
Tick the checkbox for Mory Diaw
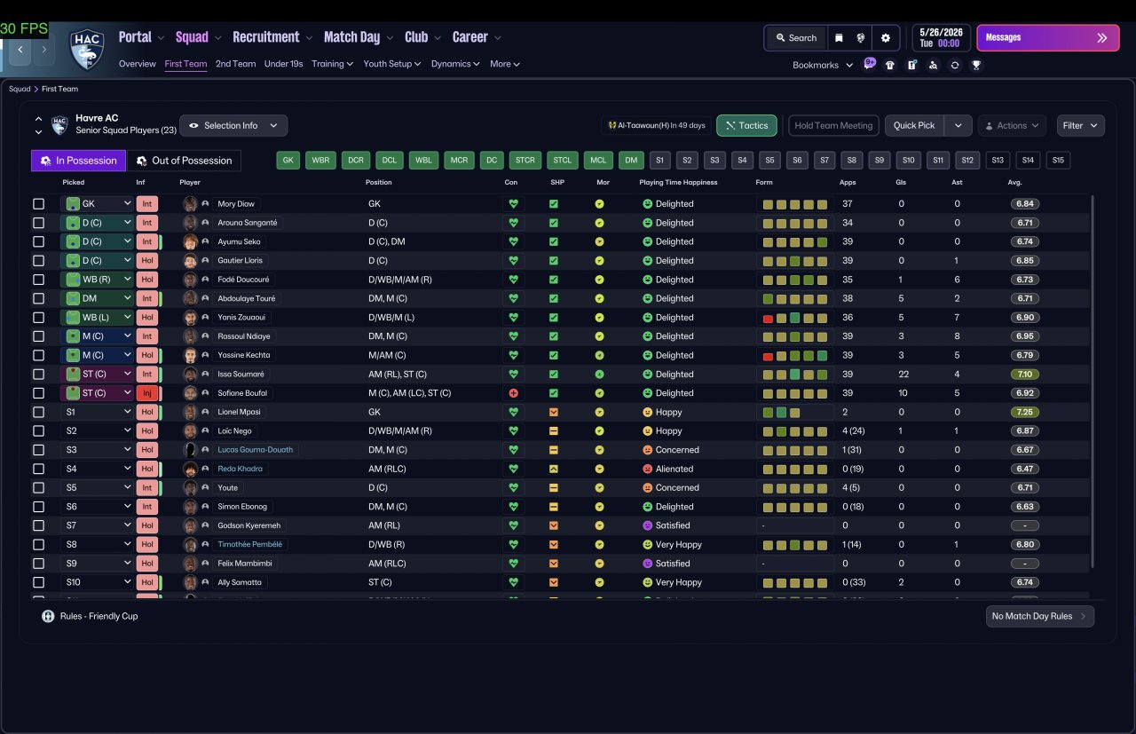pos(38,204)
